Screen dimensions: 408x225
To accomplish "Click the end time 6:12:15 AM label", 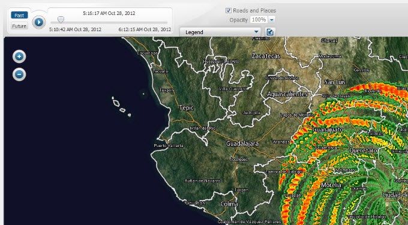I will [x=145, y=29].
